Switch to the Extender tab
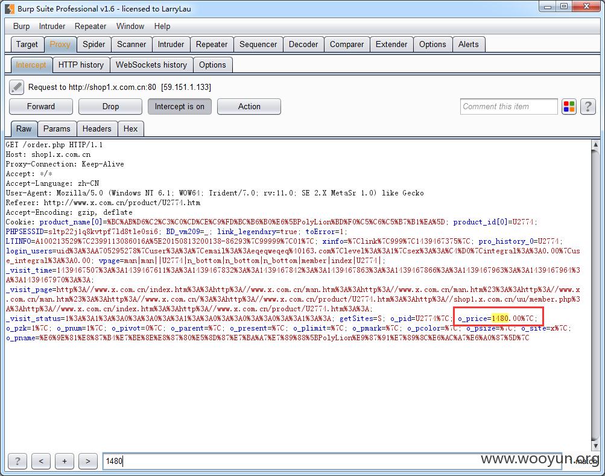605x476 pixels. pyautogui.click(x=391, y=45)
